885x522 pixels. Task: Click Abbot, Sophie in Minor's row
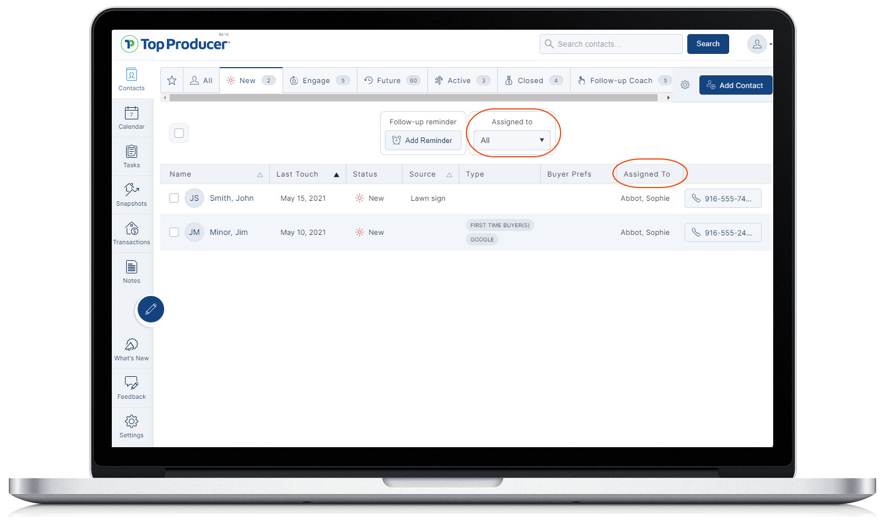(x=645, y=232)
